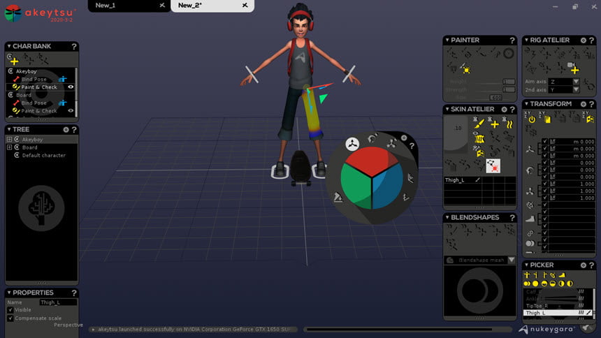Open Painter panel help
601x338 pixels.
point(512,41)
